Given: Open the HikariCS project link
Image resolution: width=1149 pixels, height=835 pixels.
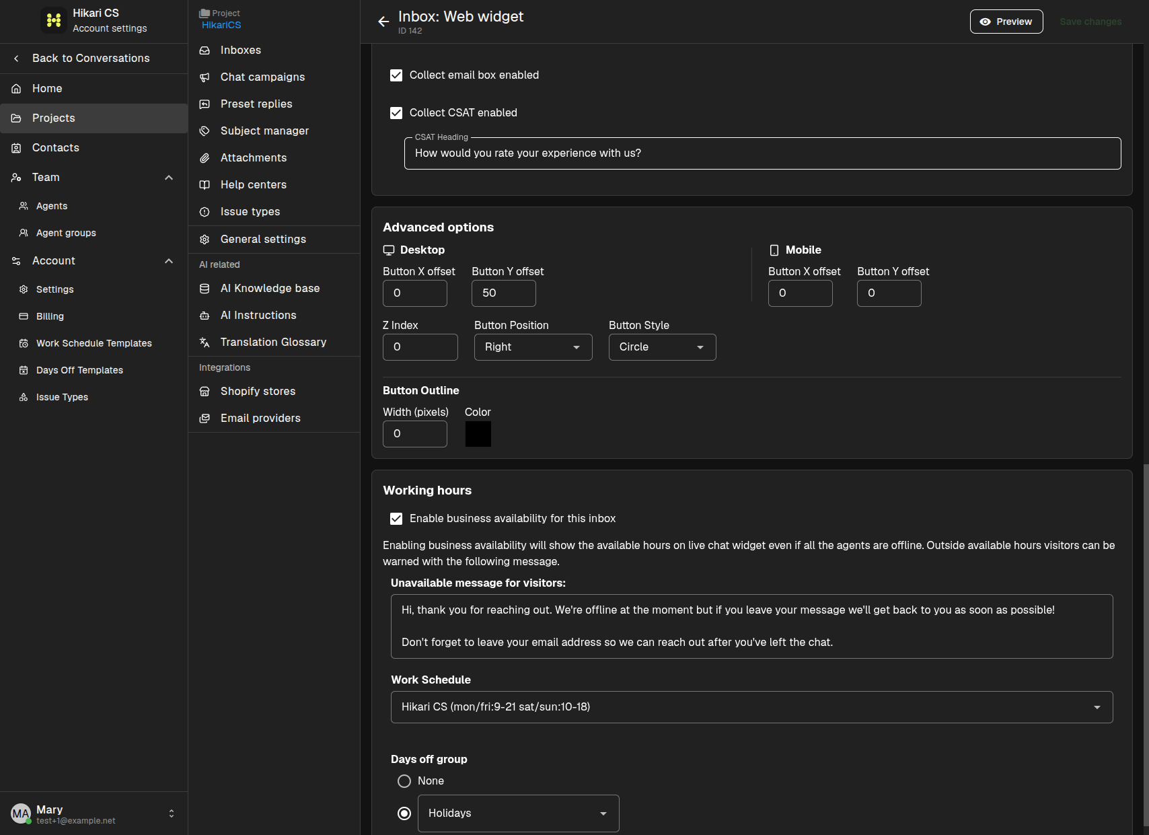Looking at the screenshot, I should 221,25.
